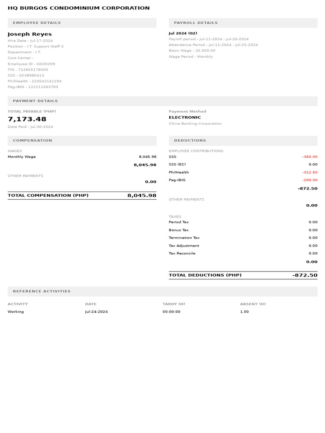Click the Payment Details section header
The width and height of the screenshot is (325, 433).
click(x=35, y=101)
